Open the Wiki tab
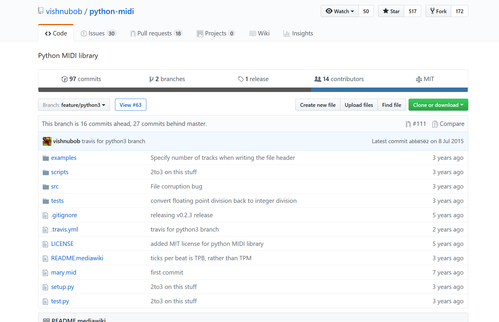499x322 pixels. click(259, 33)
